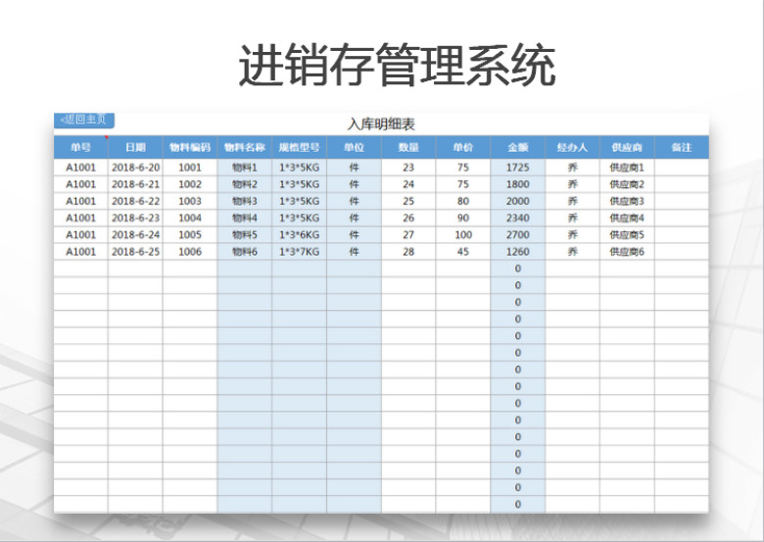
Task: Select the 1*3*7KG specification cell
Action: [299, 252]
